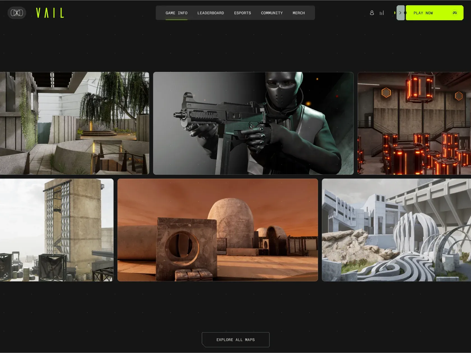Select the willow tree courtyard map image
The width and height of the screenshot is (471, 353).
pyautogui.click(x=74, y=123)
